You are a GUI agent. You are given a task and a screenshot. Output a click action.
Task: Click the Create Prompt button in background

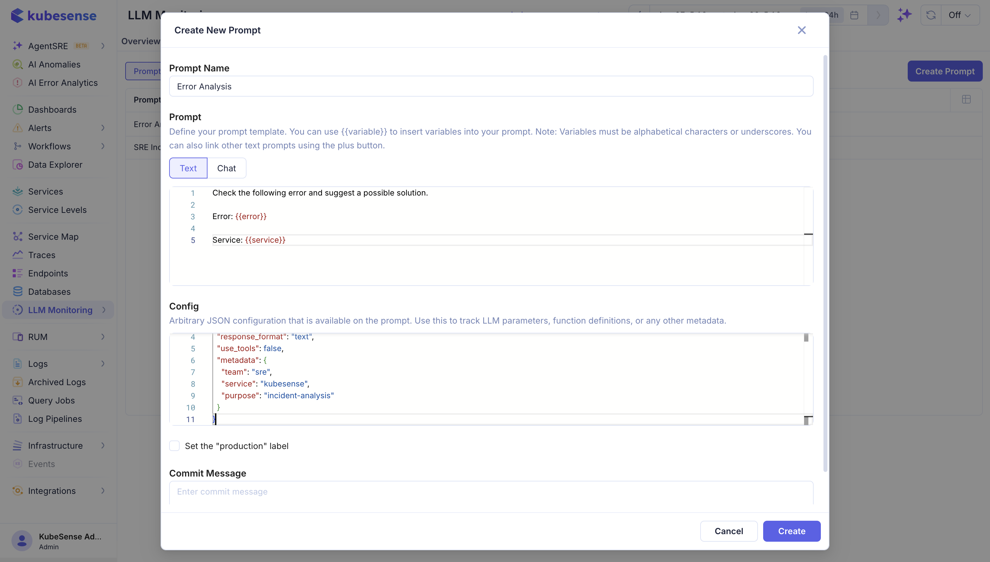click(x=945, y=71)
